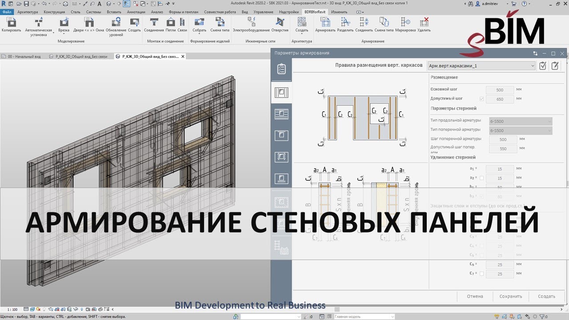Click the C₆ value field
Viewport: 569px width, 320px height.
(x=500, y=265)
